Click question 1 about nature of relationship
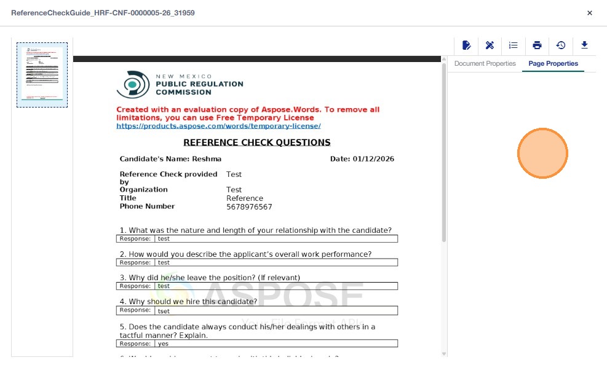Image resolution: width=607 pixels, height=368 pixels. [255, 230]
